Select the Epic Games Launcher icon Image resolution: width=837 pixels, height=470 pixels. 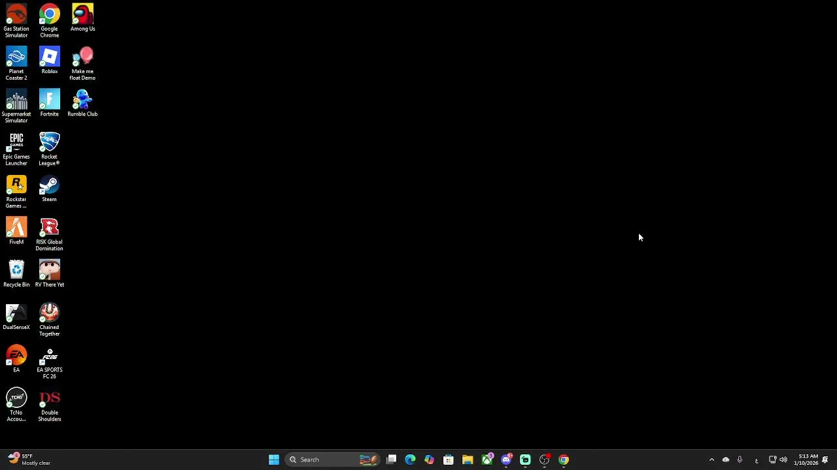click(x=16, y=149)
